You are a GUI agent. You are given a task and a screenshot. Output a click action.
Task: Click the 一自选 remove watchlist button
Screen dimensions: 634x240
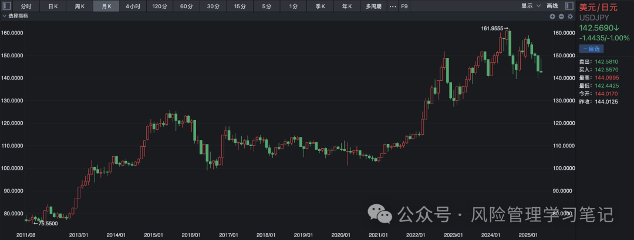click(591, 49)
